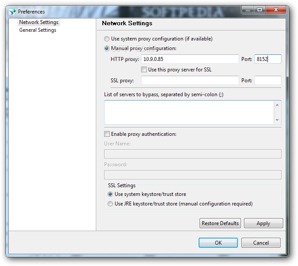Open General Settings in the left tree

pos(37,30)
